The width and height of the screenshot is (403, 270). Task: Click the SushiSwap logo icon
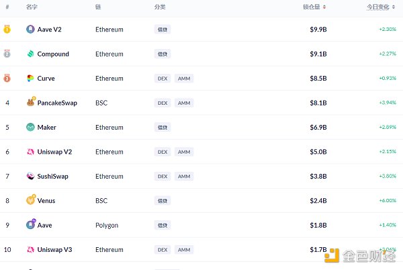pos(30,176)
